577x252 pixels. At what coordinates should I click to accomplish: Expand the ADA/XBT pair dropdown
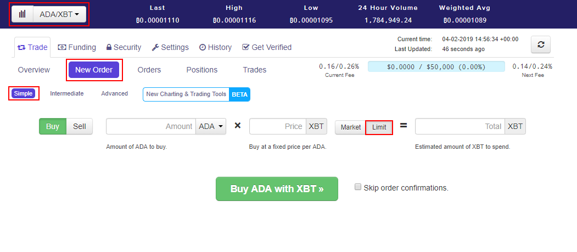tap(59, 14)
